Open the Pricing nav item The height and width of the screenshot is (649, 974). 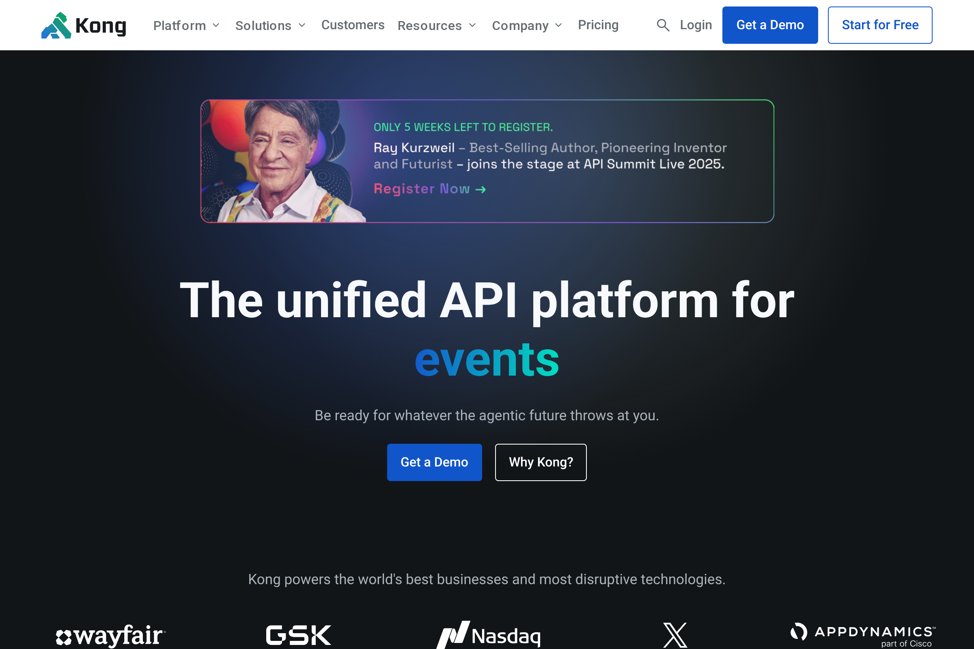tap(598, 25)
